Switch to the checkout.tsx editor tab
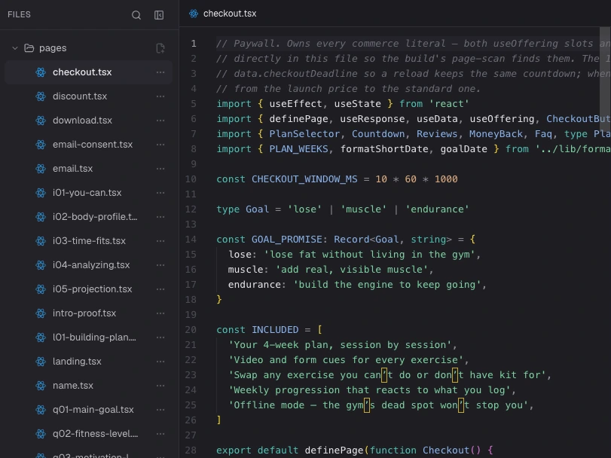This screenshot has width=611, height=458. pos(222,14)
